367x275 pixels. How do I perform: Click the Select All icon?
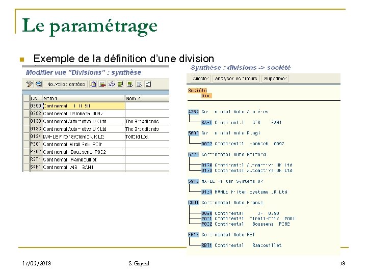point(120,84)
